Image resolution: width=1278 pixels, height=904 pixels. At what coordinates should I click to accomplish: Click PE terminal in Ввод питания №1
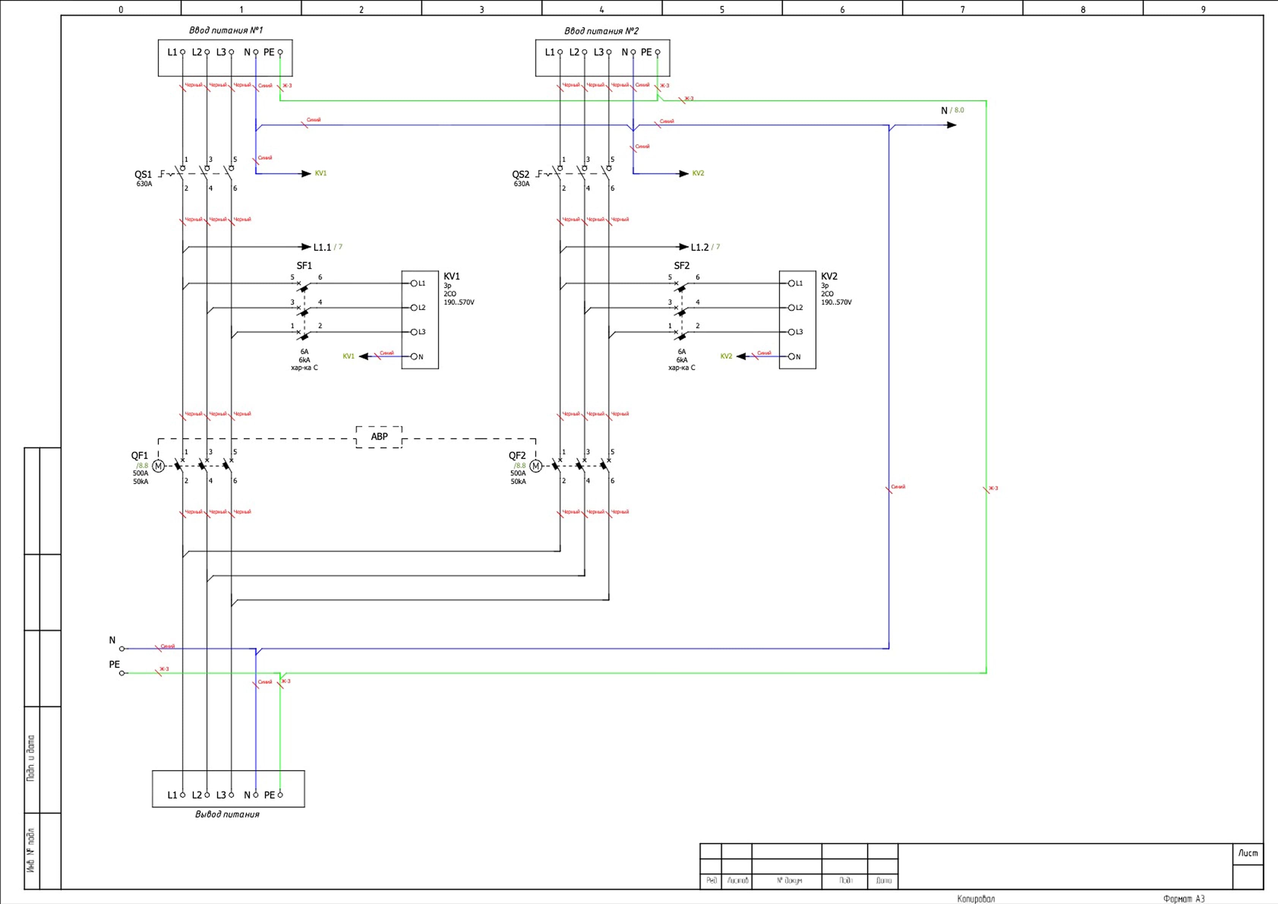280,52
